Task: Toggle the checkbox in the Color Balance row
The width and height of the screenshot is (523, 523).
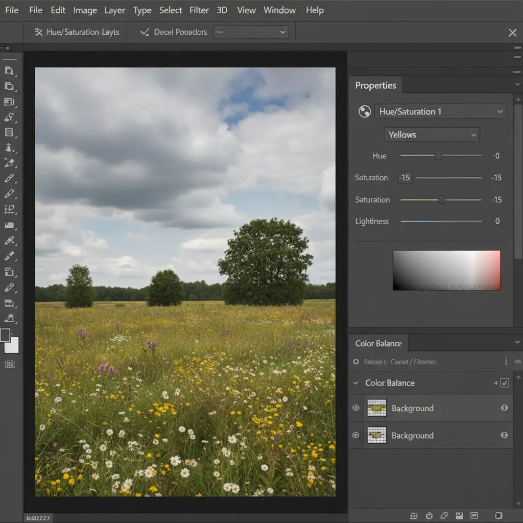Action: pos(505,383)
